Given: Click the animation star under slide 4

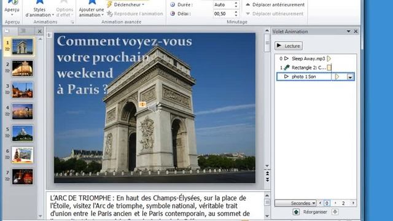Looking at the screenshot, I should click(x=7, y=114).
